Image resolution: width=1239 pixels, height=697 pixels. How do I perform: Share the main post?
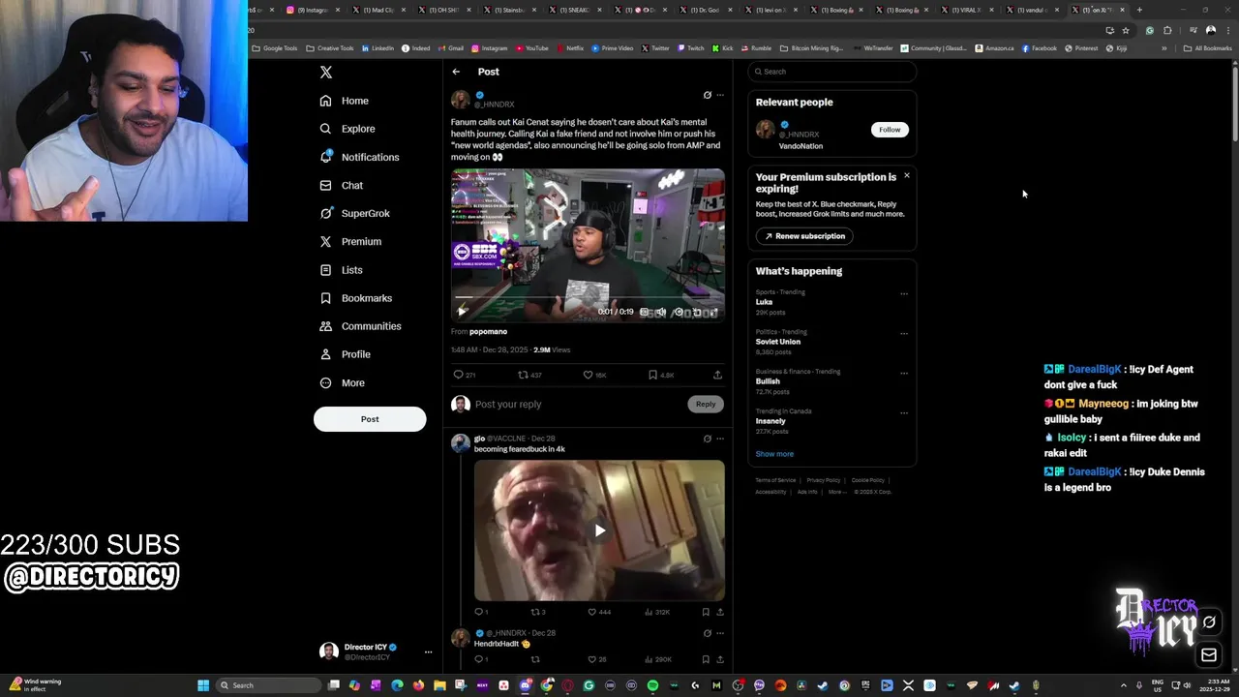[717, 375]
